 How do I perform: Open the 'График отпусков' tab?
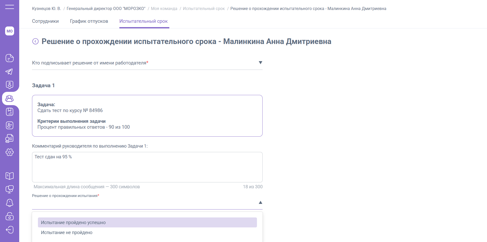coord(89,21)
